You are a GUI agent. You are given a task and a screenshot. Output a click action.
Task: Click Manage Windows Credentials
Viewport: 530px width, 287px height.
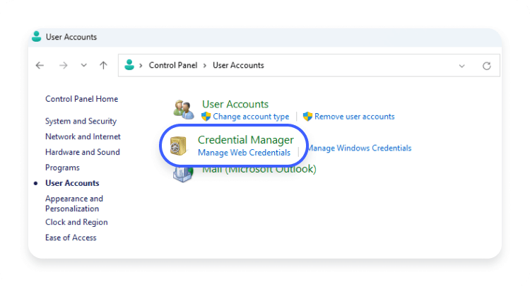click(359, 148)
